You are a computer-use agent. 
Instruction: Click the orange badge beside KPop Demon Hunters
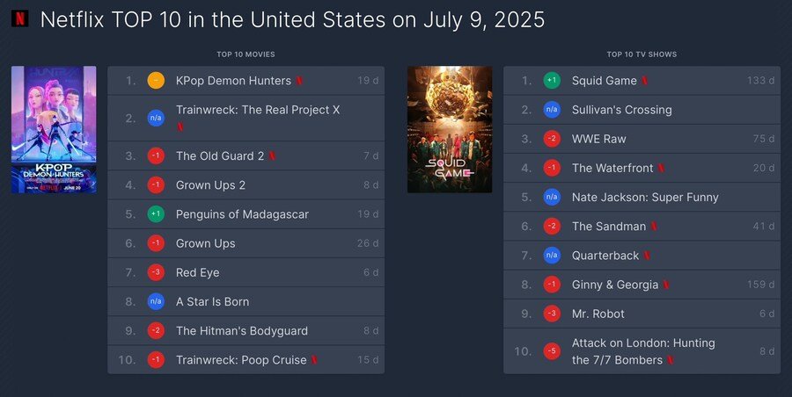point(156,81)
